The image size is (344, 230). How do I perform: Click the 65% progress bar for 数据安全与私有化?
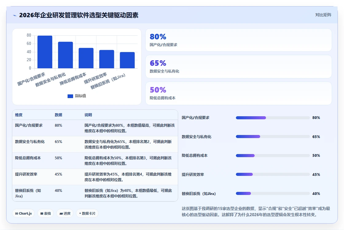[x=273, y=137]
